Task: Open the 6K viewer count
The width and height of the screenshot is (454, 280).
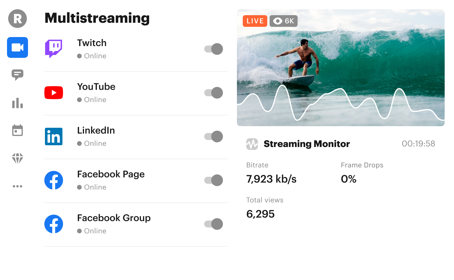Action: (x=283, y=21)
